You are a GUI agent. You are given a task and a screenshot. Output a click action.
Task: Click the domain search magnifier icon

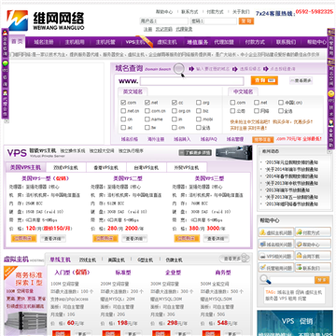coord(179,69)
